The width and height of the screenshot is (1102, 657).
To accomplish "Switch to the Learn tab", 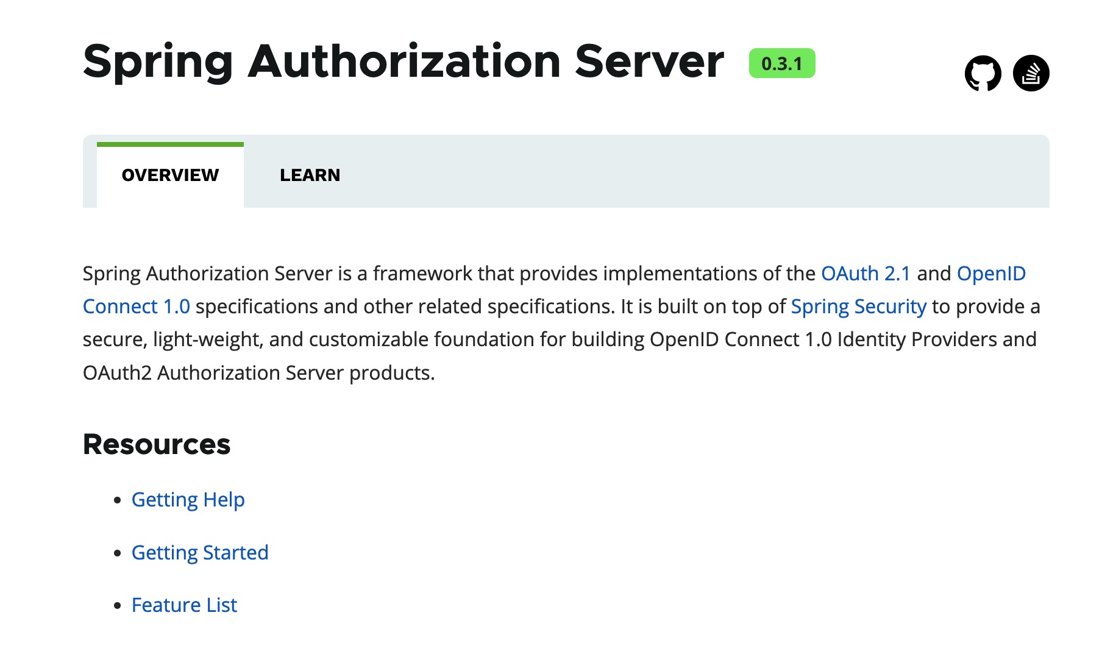I will [310, 175].
